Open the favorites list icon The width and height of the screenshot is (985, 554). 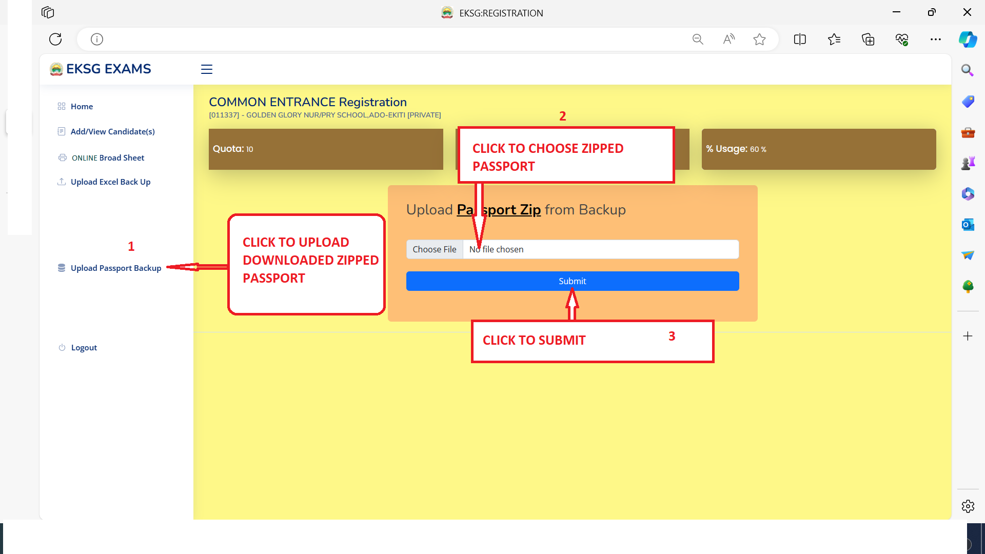click(834, 39)
